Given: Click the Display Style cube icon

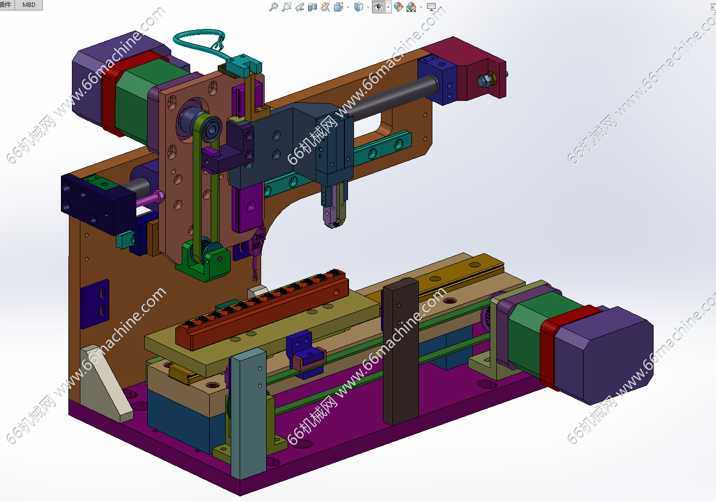Looking at the screenshot, I should (x=358, y=7).
